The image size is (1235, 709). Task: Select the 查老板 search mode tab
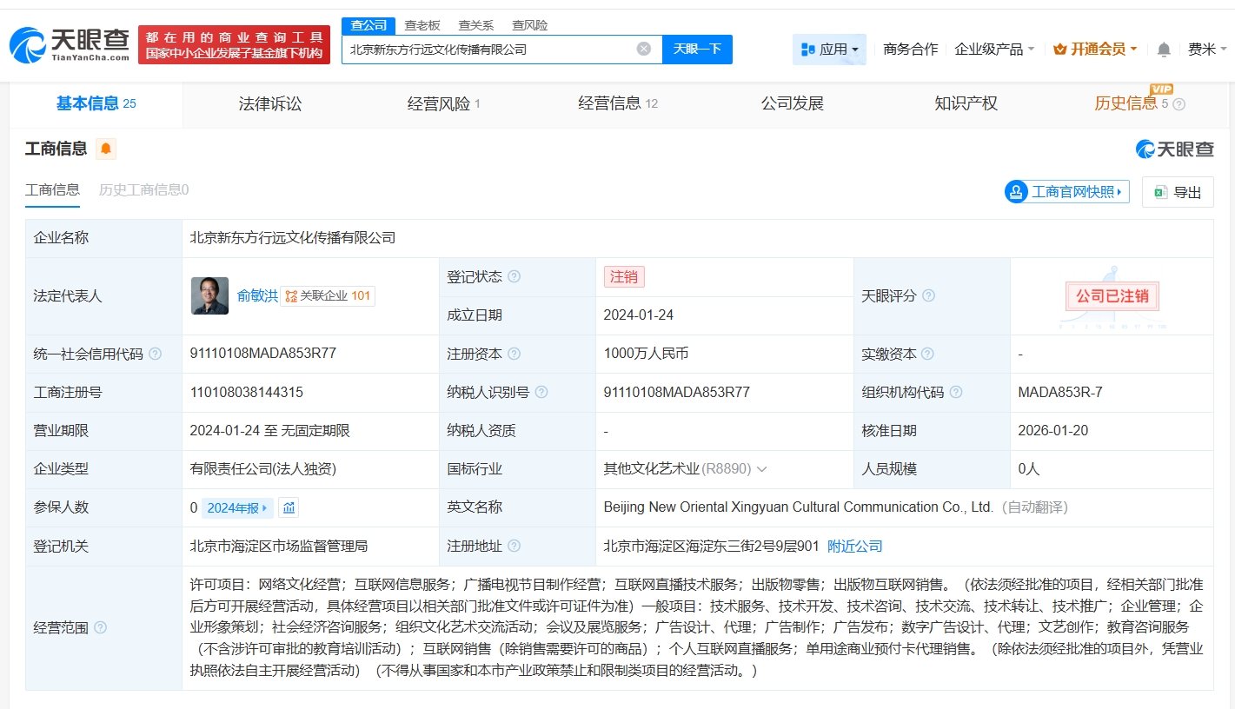tap(422, 25)
